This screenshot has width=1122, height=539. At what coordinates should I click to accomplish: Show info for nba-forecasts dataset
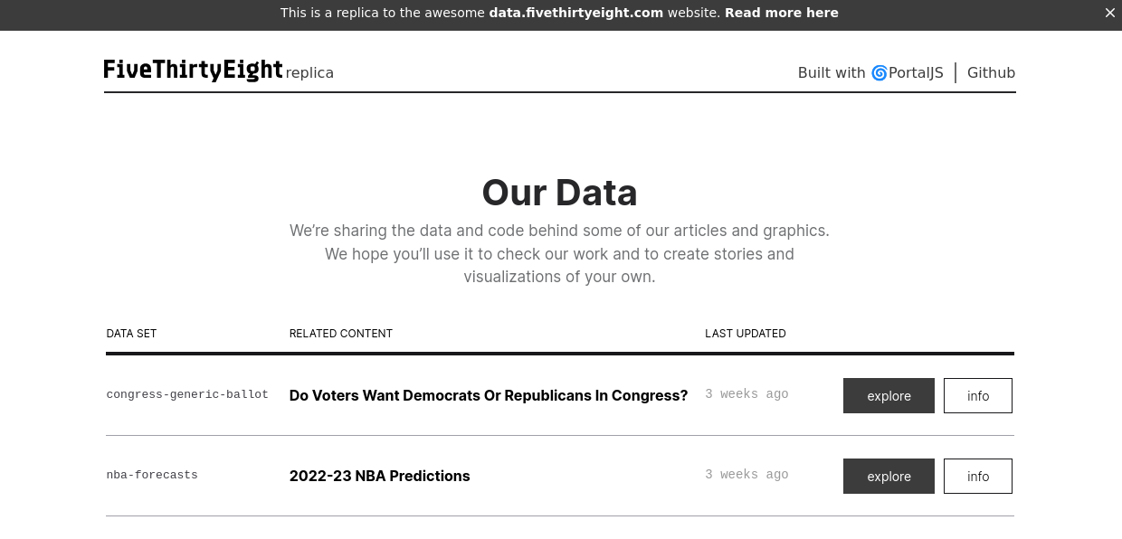point(978,476)
